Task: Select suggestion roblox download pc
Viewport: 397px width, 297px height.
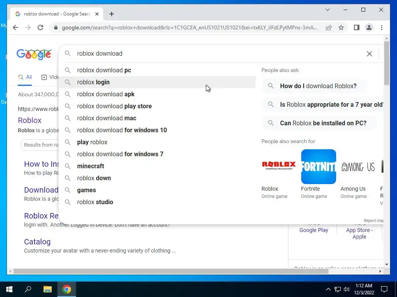Action: 157,70
